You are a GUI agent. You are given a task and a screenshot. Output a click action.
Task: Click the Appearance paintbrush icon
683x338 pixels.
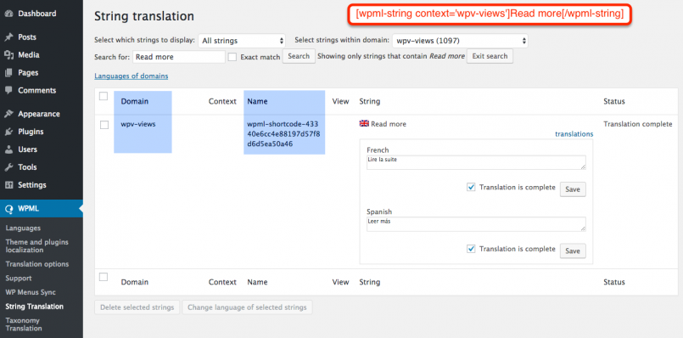(8, 114)
